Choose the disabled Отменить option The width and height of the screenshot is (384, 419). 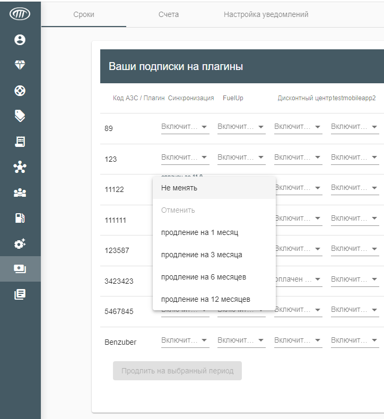[214, 210]
